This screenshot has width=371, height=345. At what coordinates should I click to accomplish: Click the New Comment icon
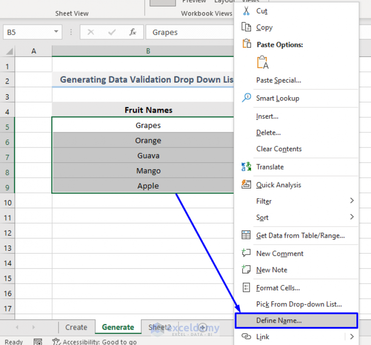pyautogui.click(x=246, y=253)
